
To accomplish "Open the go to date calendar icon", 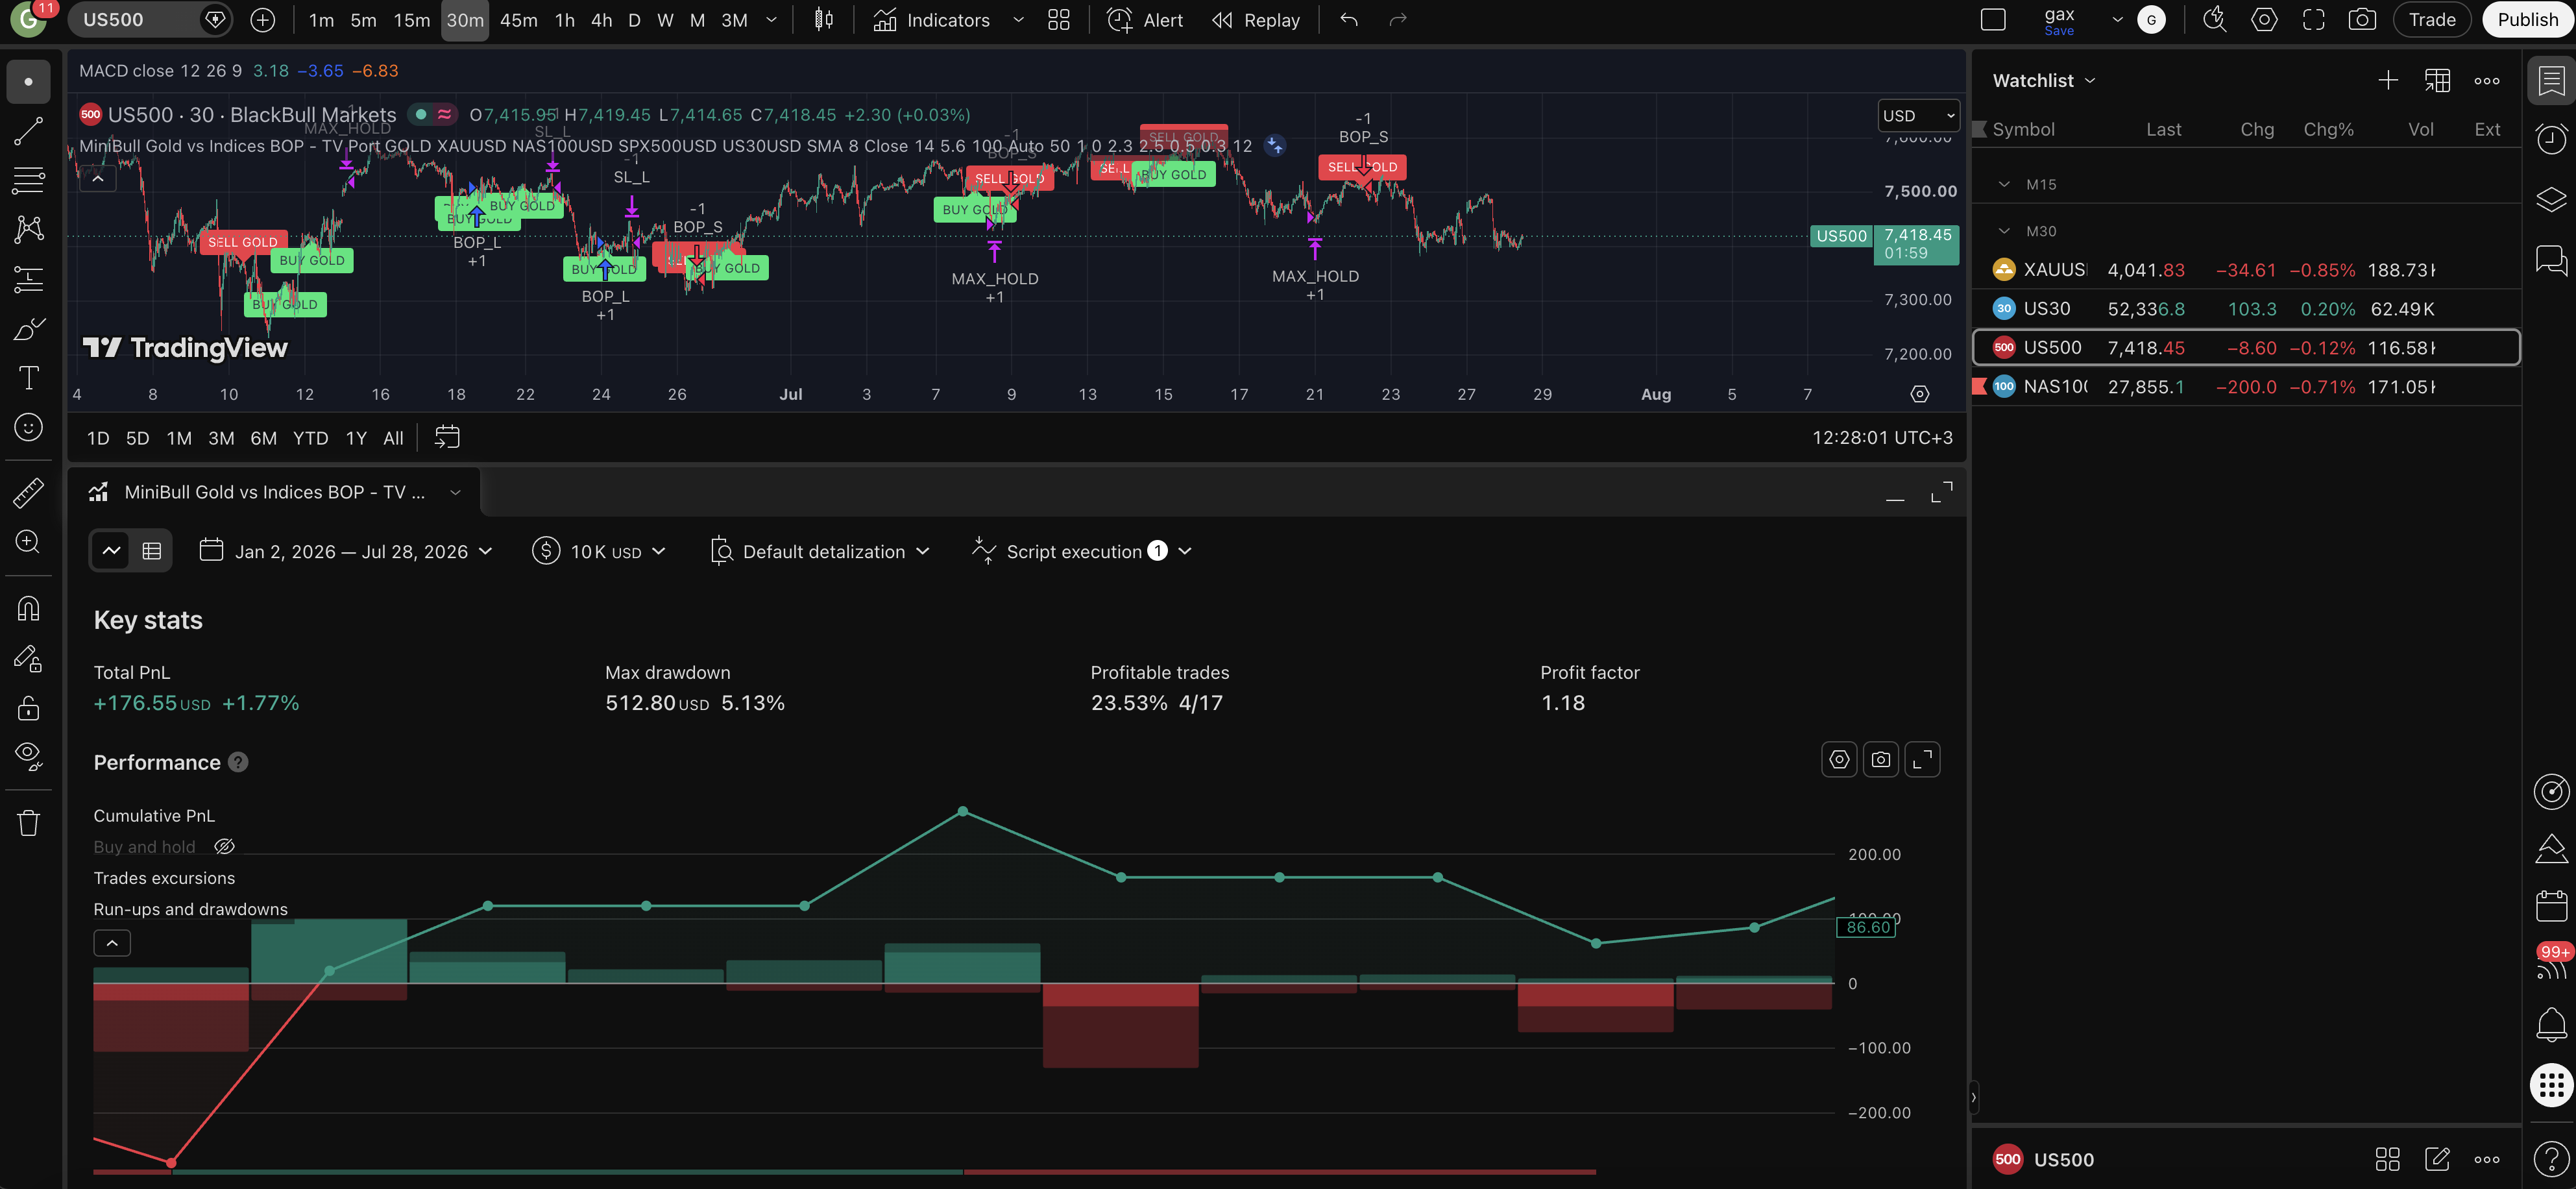I will [x=447, y=437].
